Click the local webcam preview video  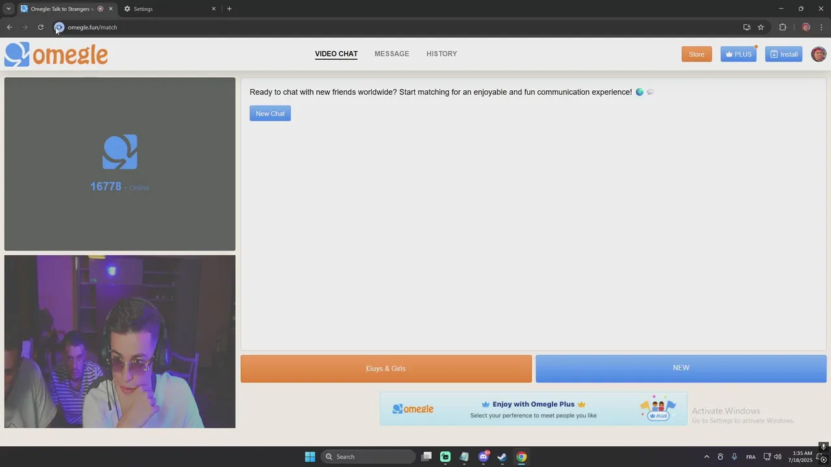click(120, 341)
